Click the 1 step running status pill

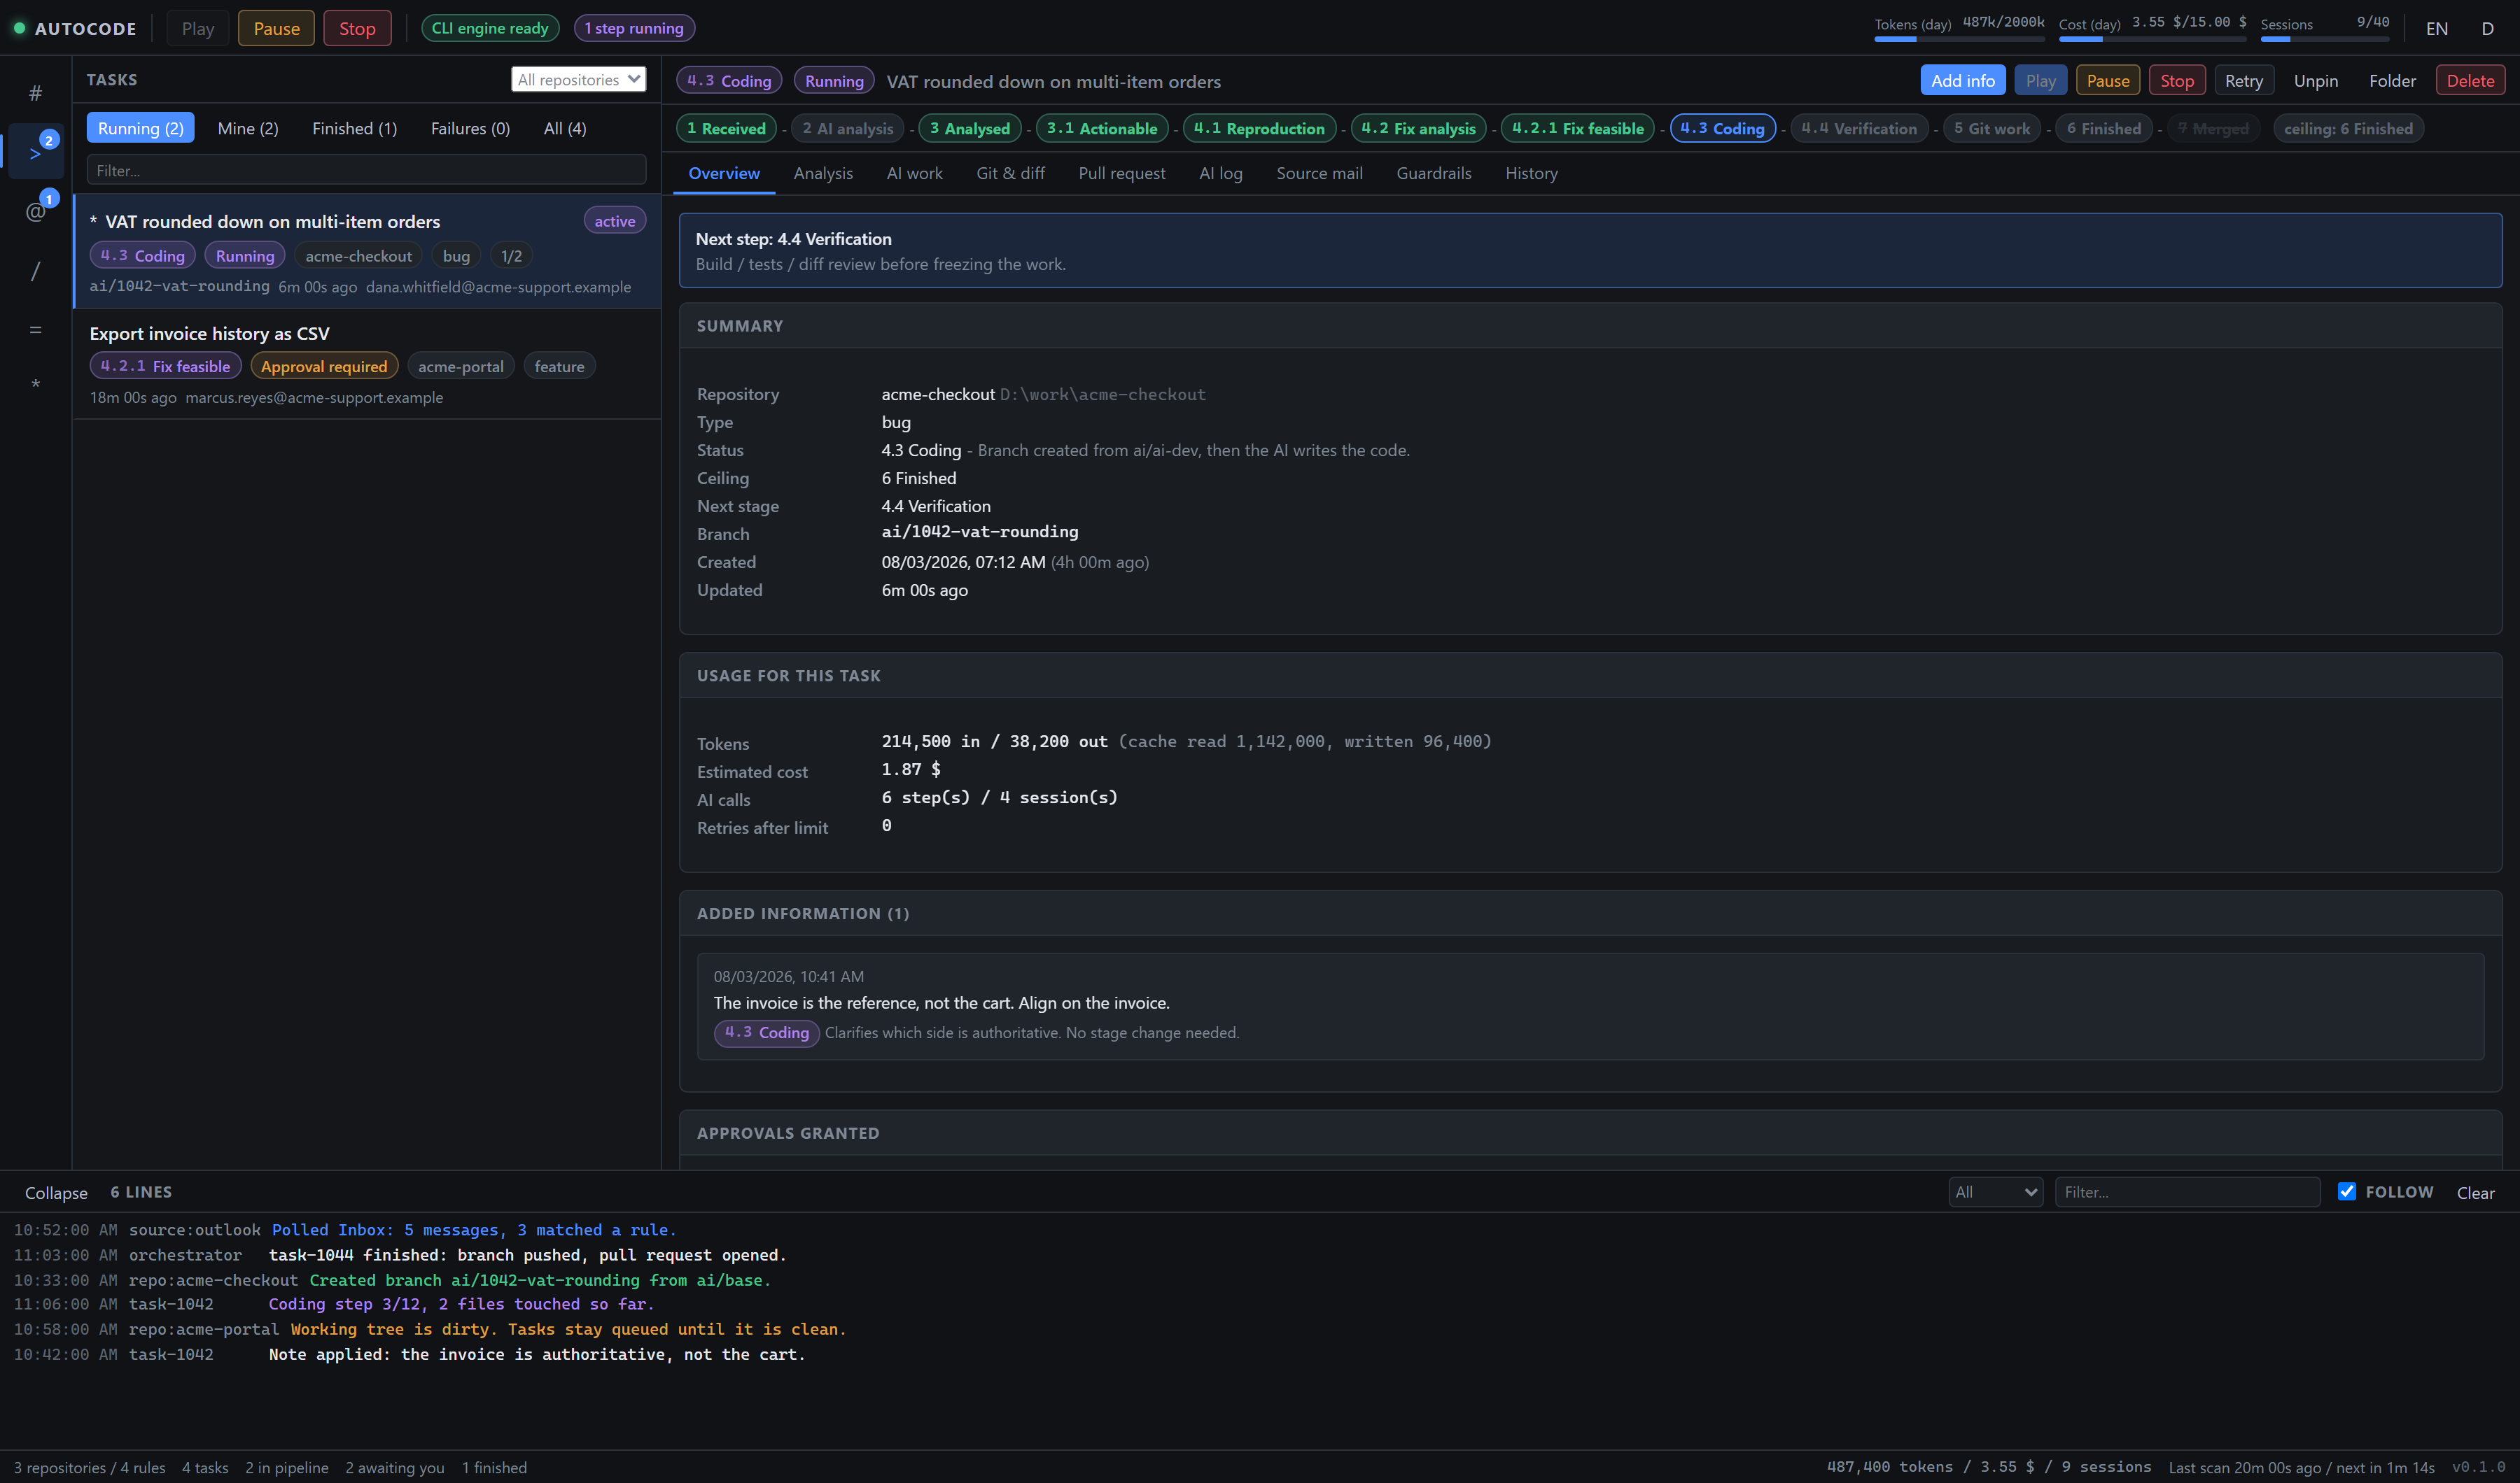coord(634,28)
